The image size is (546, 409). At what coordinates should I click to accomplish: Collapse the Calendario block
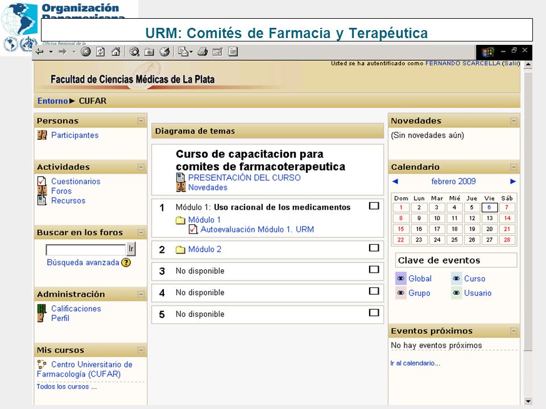point(514,167)
